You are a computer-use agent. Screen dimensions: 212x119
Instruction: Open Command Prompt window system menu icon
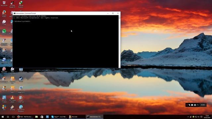(x=15, y=13)
